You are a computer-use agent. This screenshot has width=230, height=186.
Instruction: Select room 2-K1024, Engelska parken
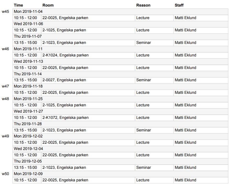(x=66, y=55)
